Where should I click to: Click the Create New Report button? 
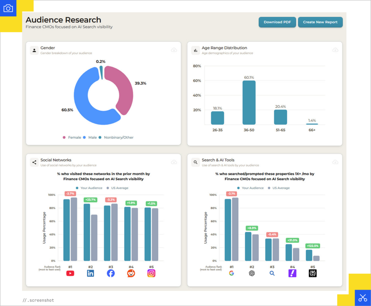(320, 22)
